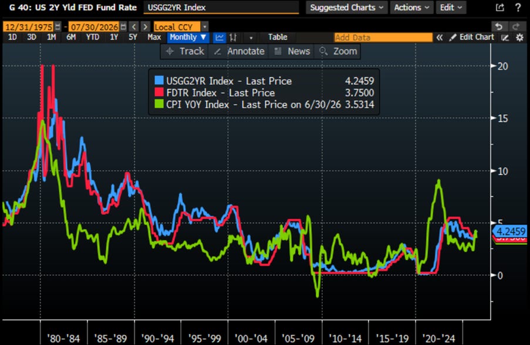Viewport: 530px width, 345px height.
Task: Click the blue USGG2YR Index legend swatch
Action: (x=159, y=80)
